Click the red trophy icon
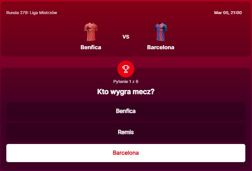The image size is (252, 171). coord(126,68)
